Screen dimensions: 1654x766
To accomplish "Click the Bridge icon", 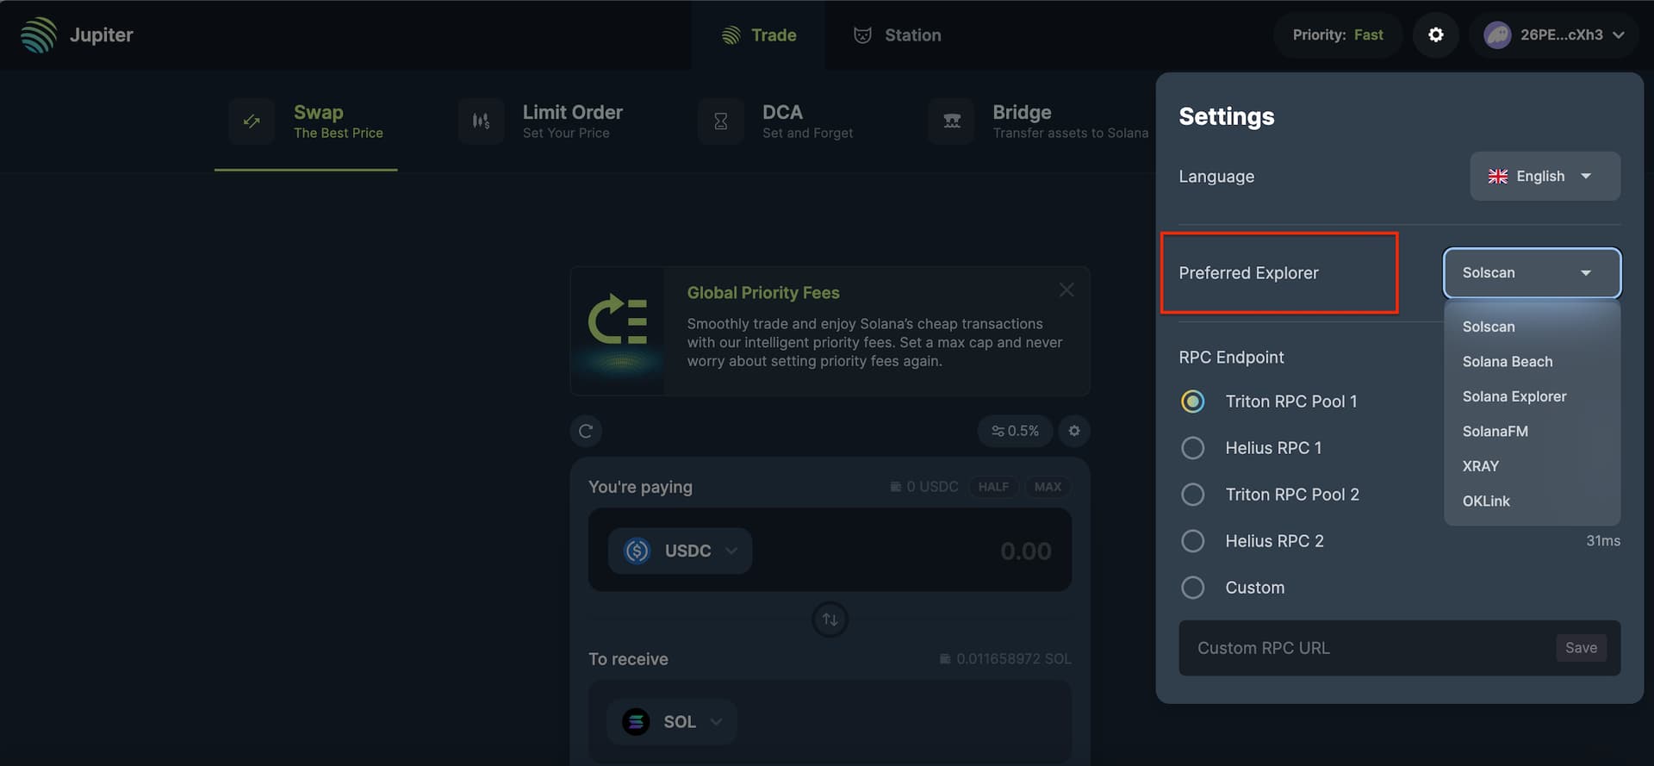I will coord(952,121).
